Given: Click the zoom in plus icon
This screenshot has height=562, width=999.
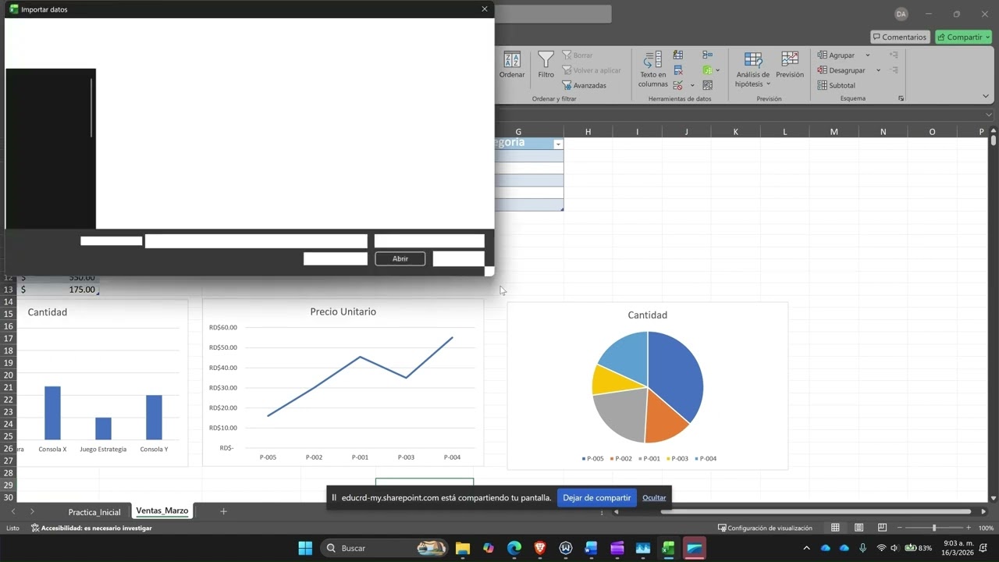Looking at the screenshot, I should point(969,528).
